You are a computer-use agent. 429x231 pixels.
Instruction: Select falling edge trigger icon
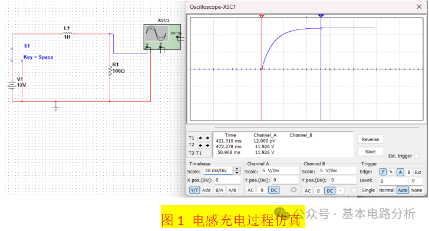(x=391, y=172)
